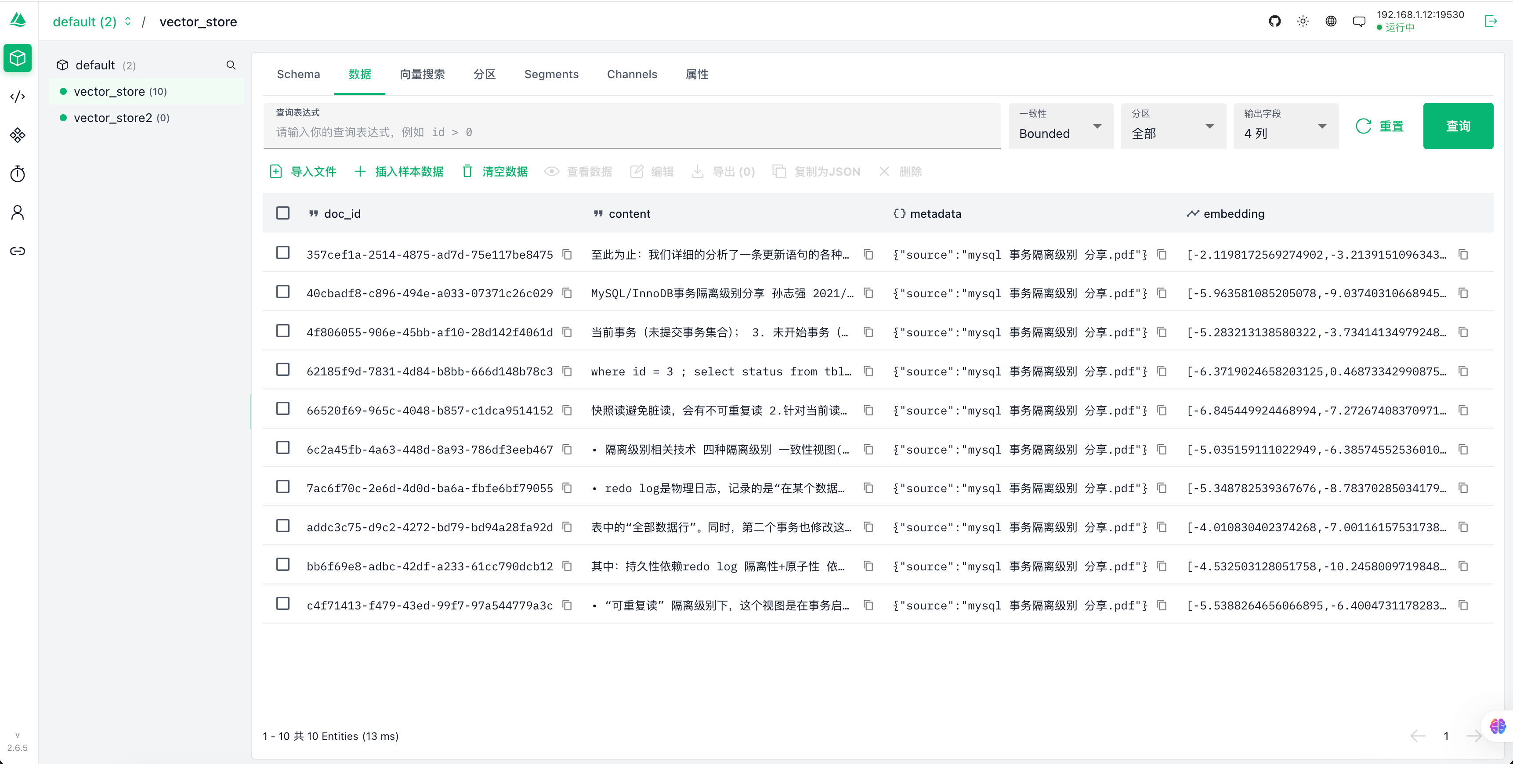Click 插入样本数据 insert sample data
The width and height of the screenshot is (1513, 764).
point(399,172)
